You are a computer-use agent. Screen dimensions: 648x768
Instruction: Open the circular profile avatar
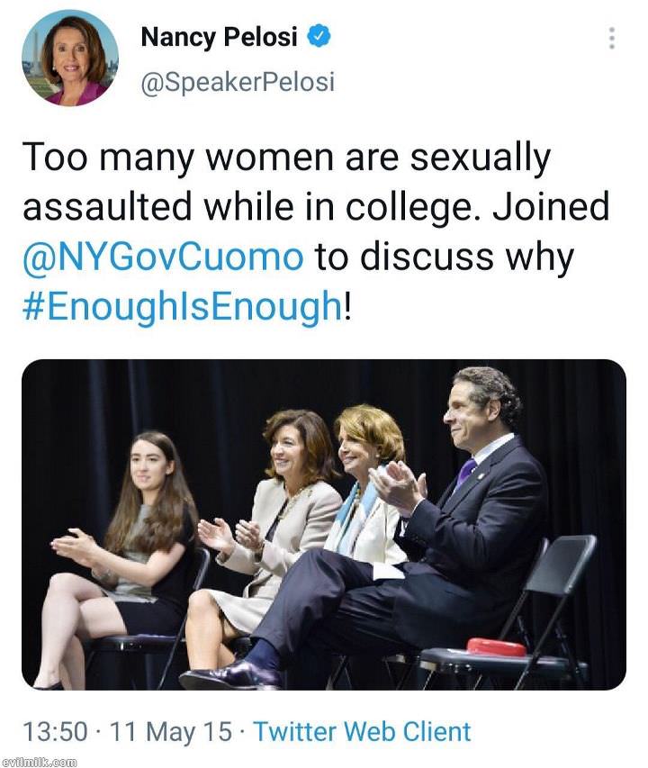tap(70, 59)
